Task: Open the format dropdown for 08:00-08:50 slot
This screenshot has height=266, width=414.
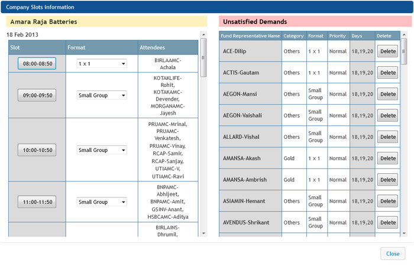Action: click(x=102, y=64)
